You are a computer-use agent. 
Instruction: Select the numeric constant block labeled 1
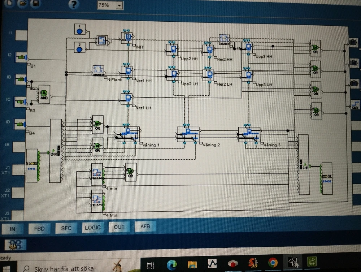coord(79,30)
